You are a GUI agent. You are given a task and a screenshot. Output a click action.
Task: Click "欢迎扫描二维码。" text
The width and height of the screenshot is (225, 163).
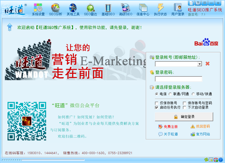pyautogui.click(x=72, y=136)
